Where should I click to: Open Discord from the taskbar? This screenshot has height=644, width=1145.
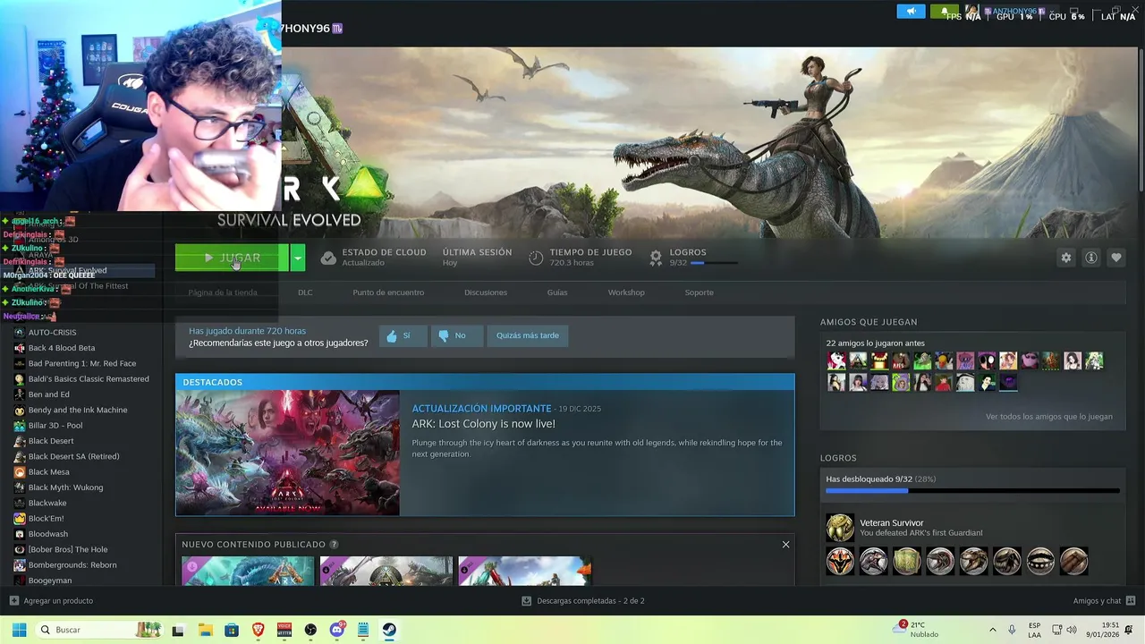[x=337, y=630]
